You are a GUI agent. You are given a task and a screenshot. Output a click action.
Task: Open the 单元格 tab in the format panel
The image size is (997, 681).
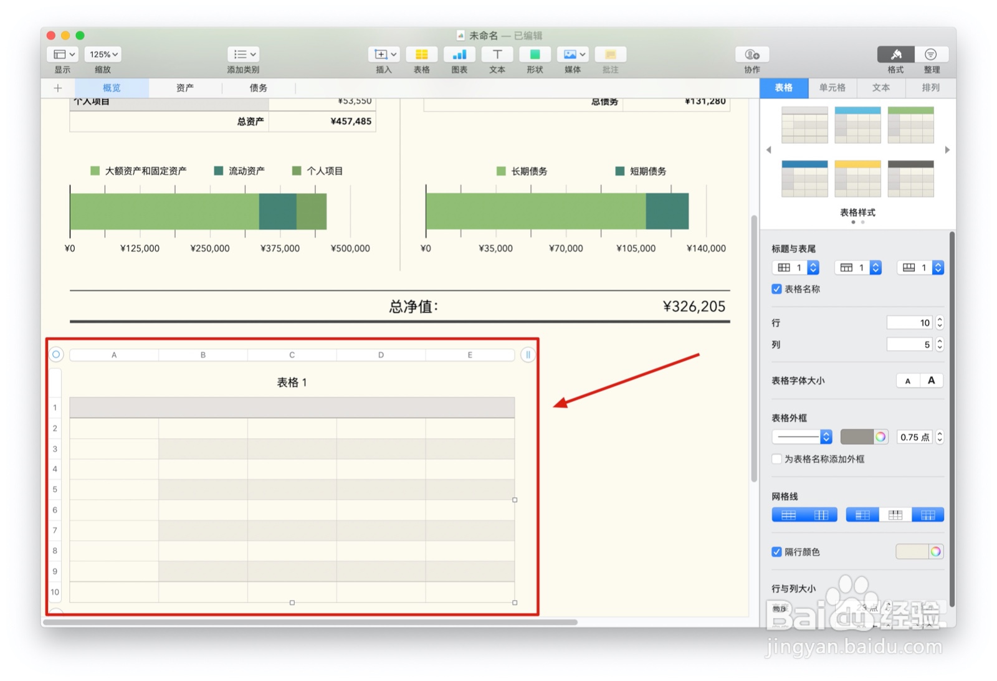pyautogui.click(x=832, y=88)
